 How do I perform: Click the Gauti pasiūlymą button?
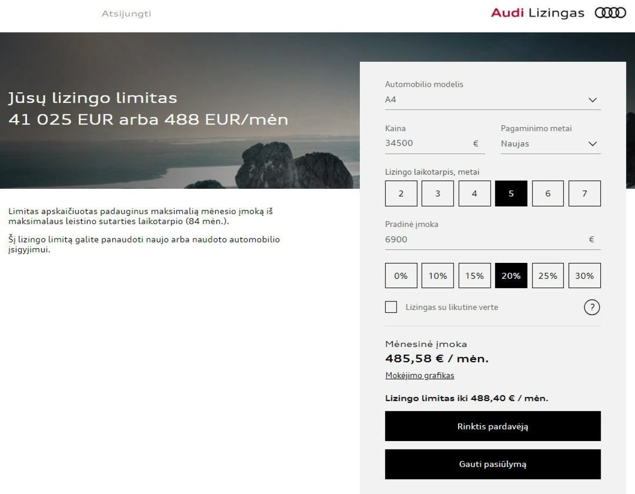[x=493, y=464]
